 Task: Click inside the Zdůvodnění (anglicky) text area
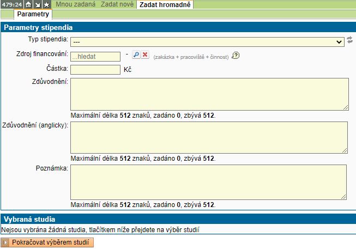pos(209,137)
